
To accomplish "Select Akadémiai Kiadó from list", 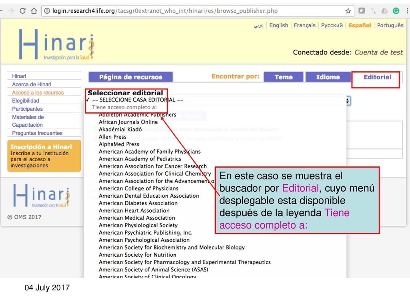I will [x=120, y=130].
